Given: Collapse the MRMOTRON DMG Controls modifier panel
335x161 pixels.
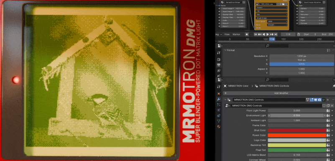Looking at the screenshot, I should (x=225, y=99).
